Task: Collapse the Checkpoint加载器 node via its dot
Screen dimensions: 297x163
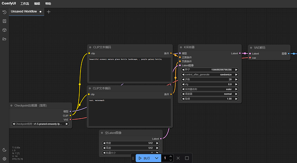Action: tap(11, 105)
